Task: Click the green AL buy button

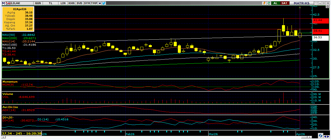Action: click(276, 3)
